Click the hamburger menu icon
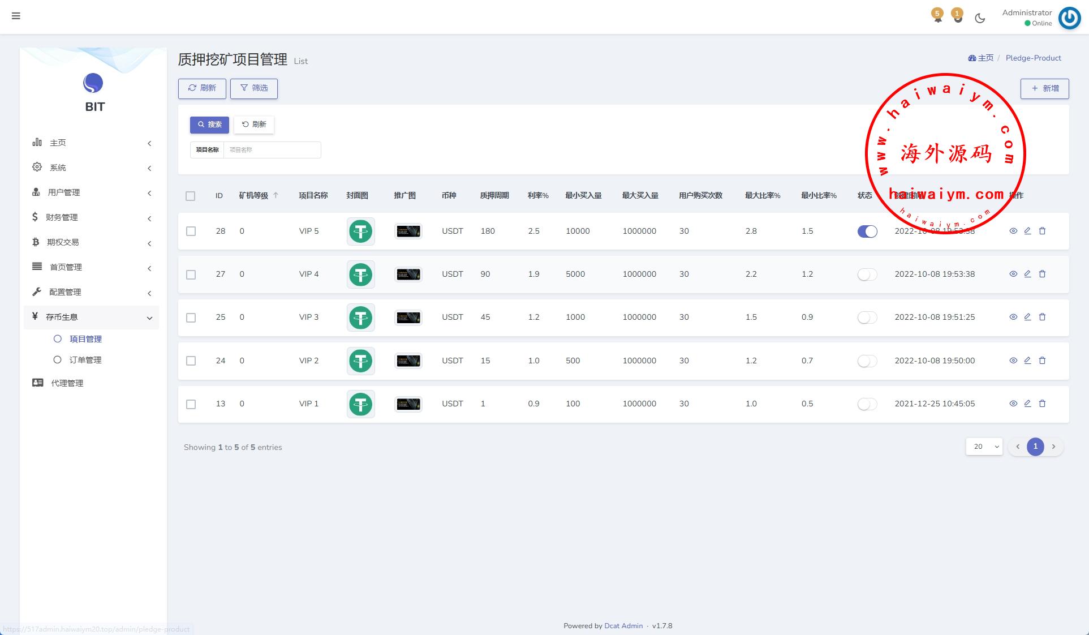 click(x=16, y=16)
